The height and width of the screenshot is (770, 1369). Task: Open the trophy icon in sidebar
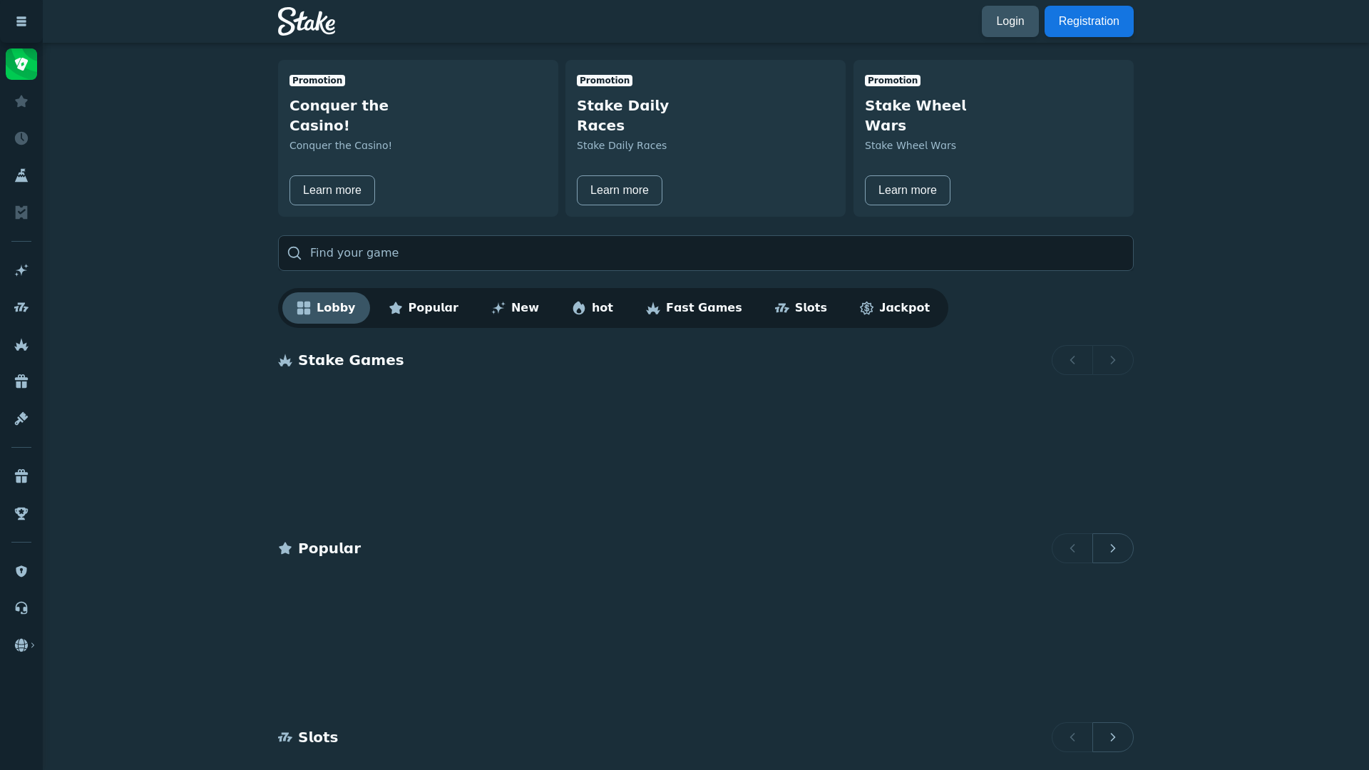pyautogui.click(x=21, y=513)
